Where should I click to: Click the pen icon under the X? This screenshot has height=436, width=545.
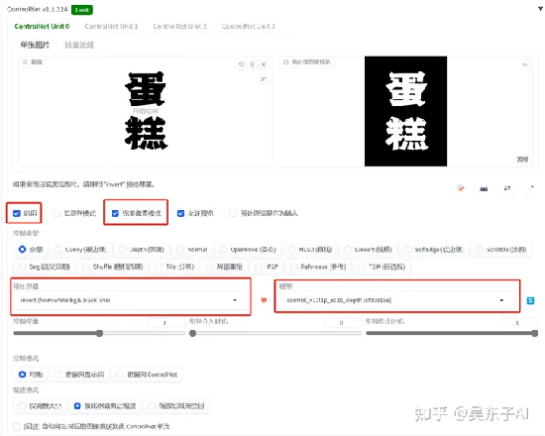click(264, 79)
